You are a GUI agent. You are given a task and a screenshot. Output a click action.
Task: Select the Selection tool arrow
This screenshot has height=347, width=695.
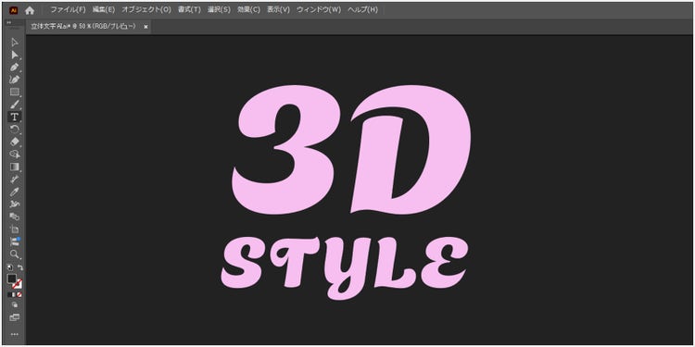(x=15, y=42)
